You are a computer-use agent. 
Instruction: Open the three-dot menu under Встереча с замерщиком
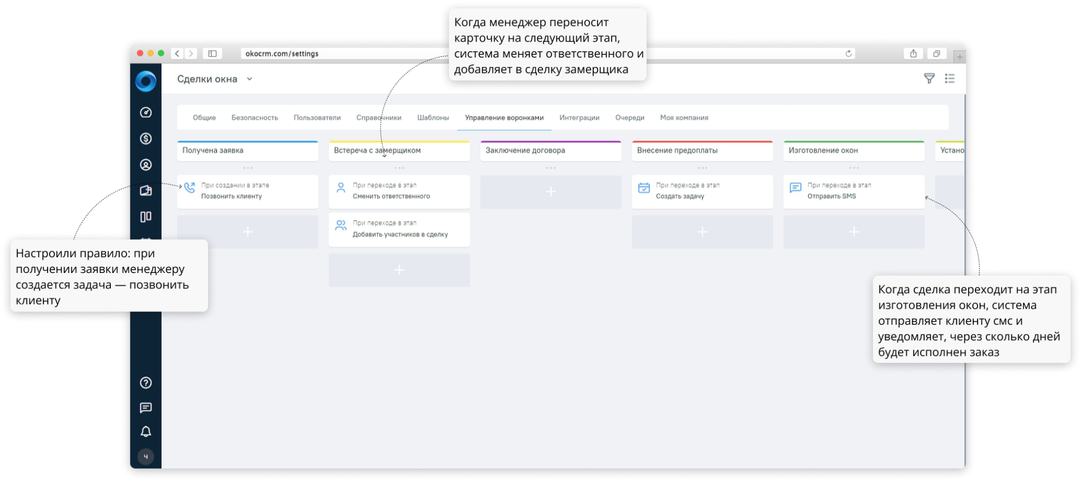click(x=399, y=168)
